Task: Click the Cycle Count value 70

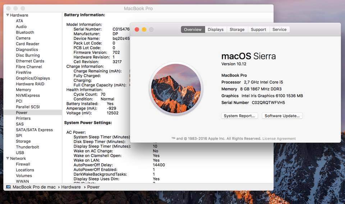Action: click(x=103, y=94)
